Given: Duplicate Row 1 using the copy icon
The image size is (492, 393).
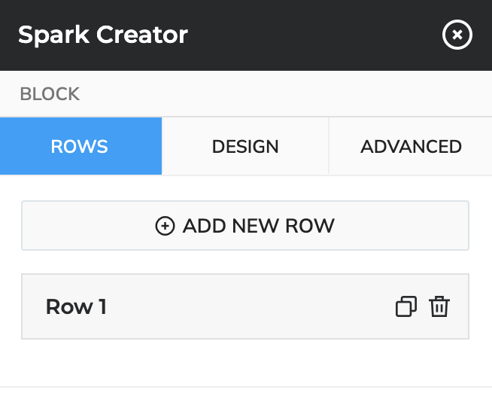Looking at the screenshot, I should pos(406,306).
